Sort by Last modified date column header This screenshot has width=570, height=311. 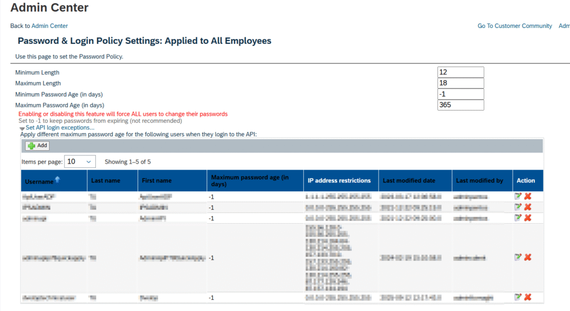pyautogui.click(x=409, y=180)
